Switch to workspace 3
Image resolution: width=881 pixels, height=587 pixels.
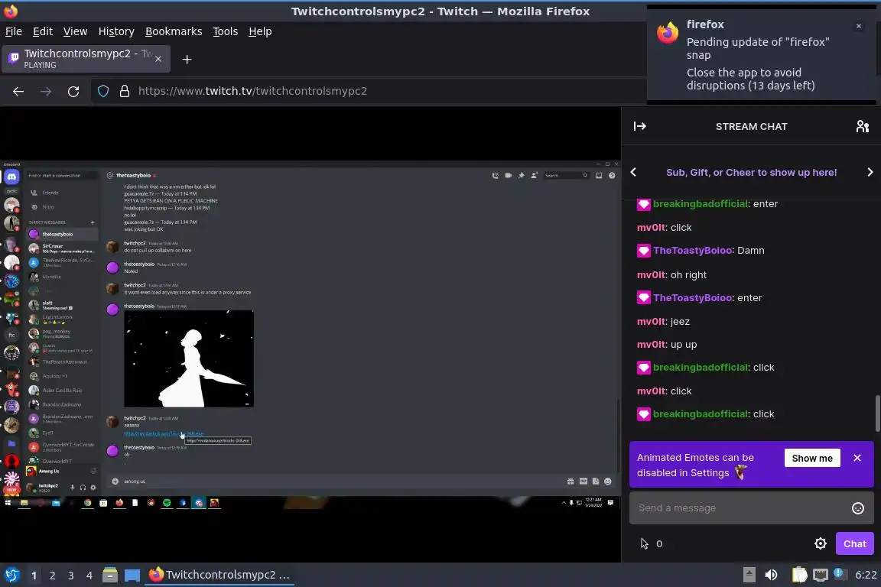coord(71,576)
